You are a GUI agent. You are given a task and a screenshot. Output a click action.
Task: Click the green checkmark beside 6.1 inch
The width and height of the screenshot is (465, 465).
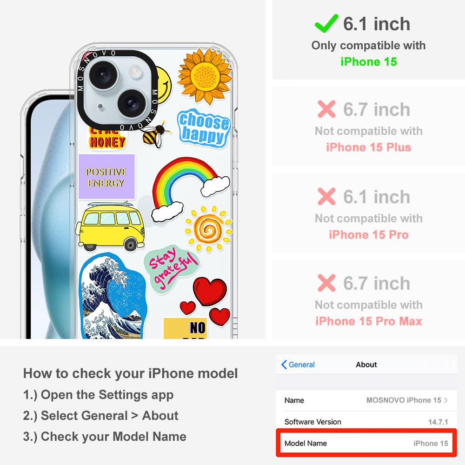[x=326, y=23]
